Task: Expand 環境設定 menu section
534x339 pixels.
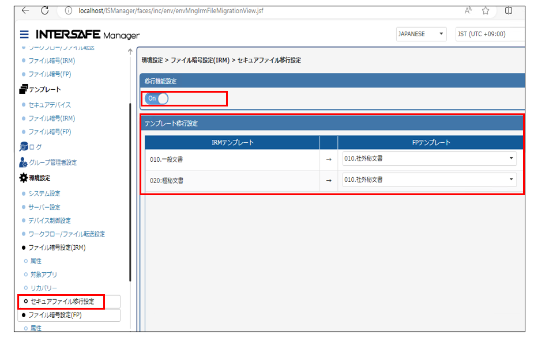Action: pos(40,178)
